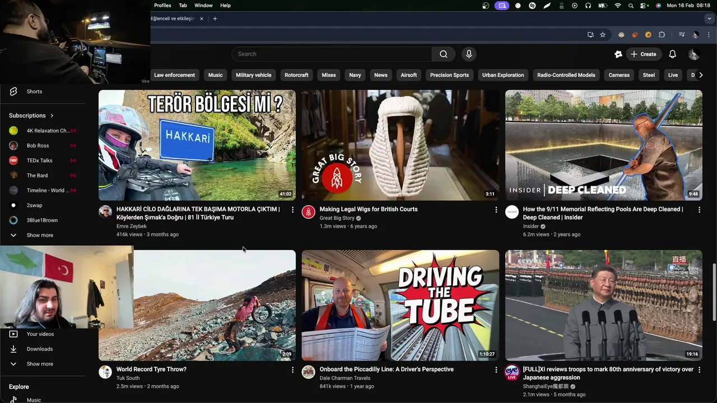This screenshot has height=403, width=717.
Task: Click the sparkle icon left of Create
Action: pyautogui.click(x=618, y=54)
